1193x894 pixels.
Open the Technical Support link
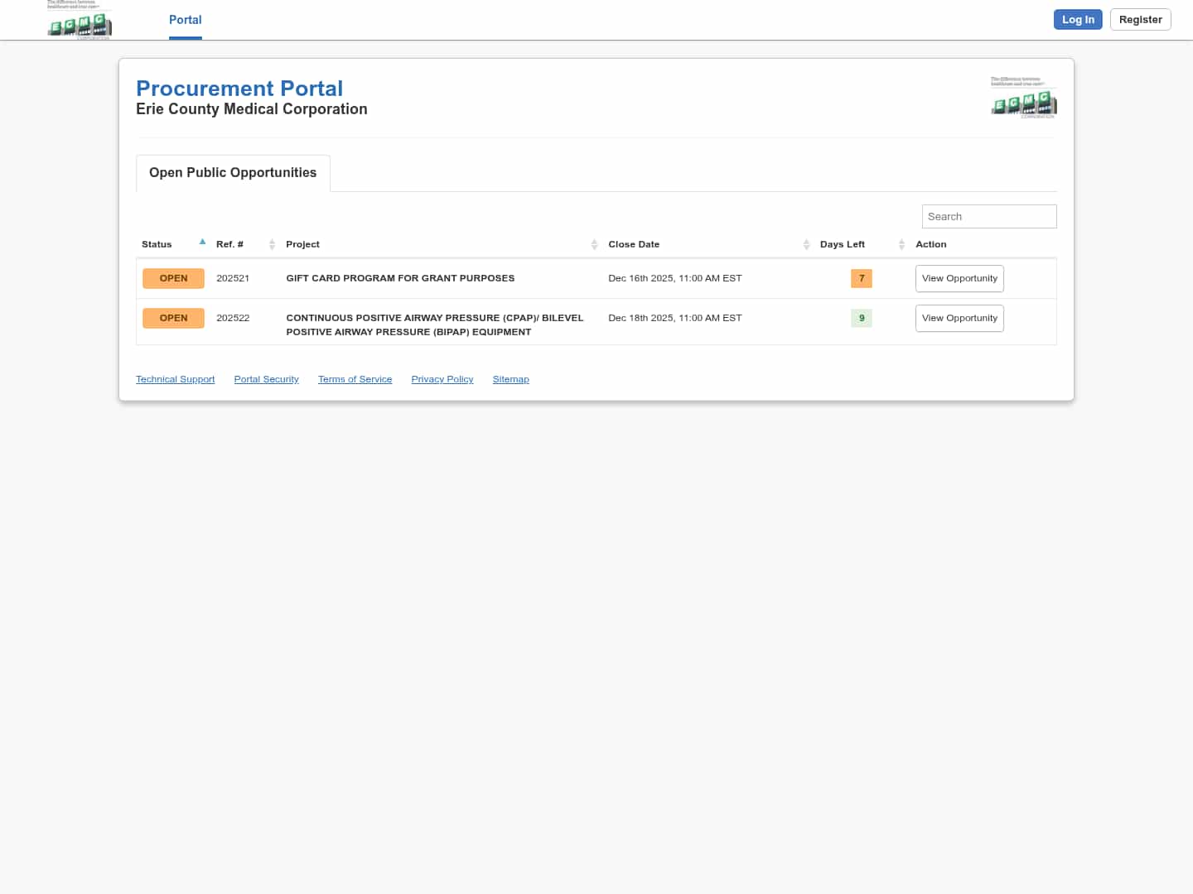tap(175, 379)
